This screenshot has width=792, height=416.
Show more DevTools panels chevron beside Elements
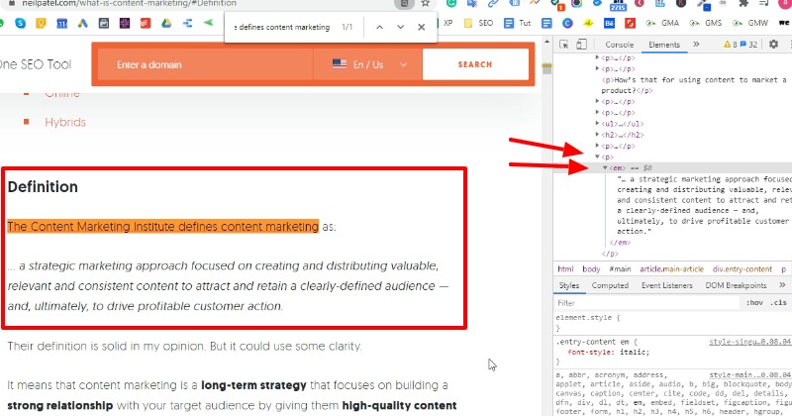pos(696,44)
